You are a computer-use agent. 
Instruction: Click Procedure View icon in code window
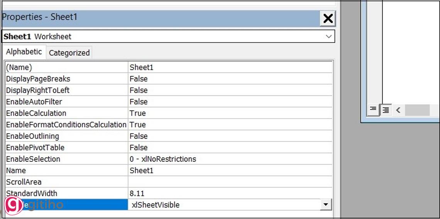click(373, 110)
